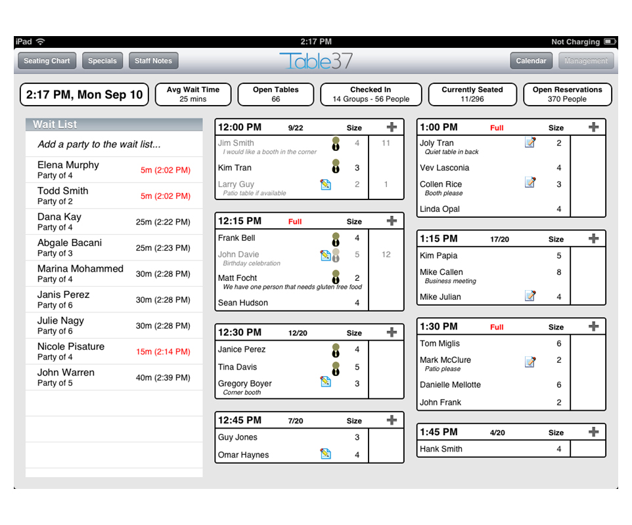Click the note icon for Mark McClure
Image resolution: width=632 pixels, height=525 pixels.
click(x=530, y=361)
